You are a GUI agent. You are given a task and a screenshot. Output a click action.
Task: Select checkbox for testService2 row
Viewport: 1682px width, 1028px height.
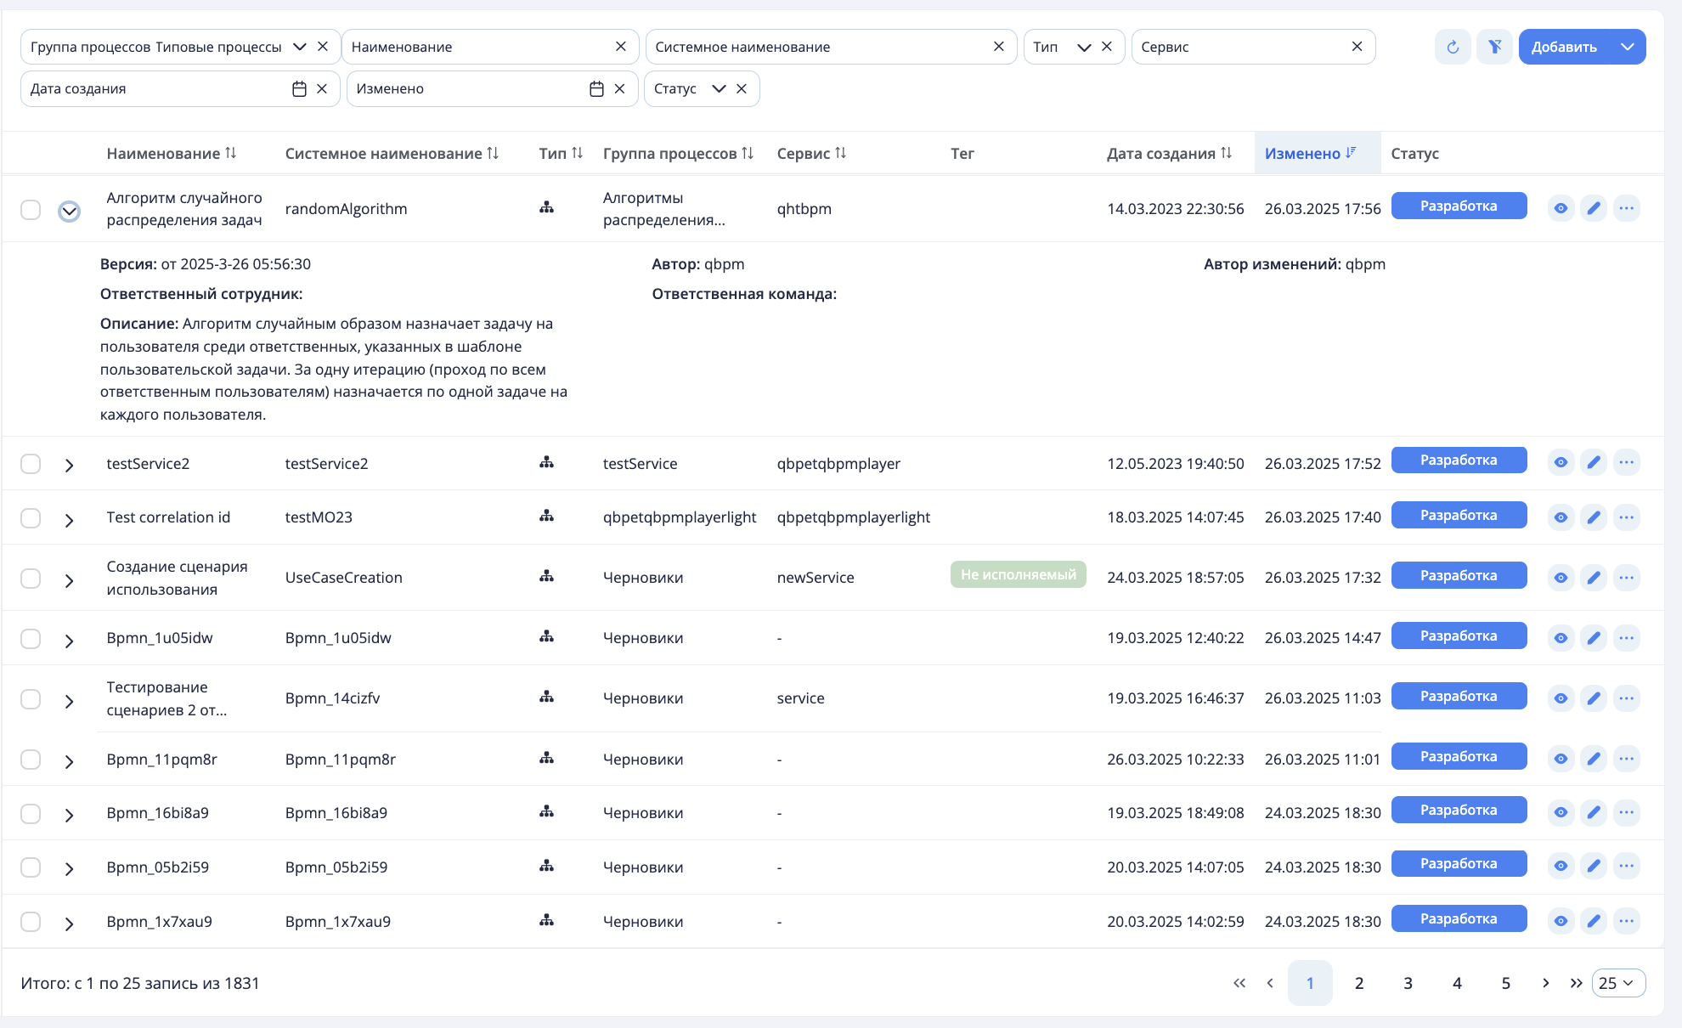coord(31,463)
